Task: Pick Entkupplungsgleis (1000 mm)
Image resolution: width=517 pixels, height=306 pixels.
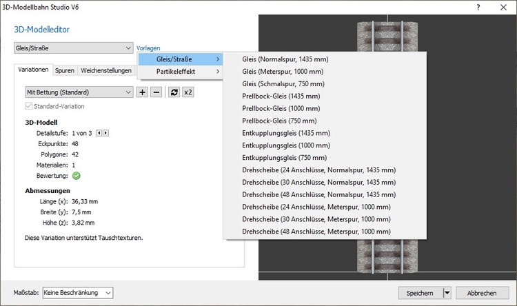Action: pyautogui.click(x=325, y=145)
